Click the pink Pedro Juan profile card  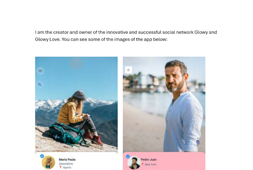coord(164,161)
